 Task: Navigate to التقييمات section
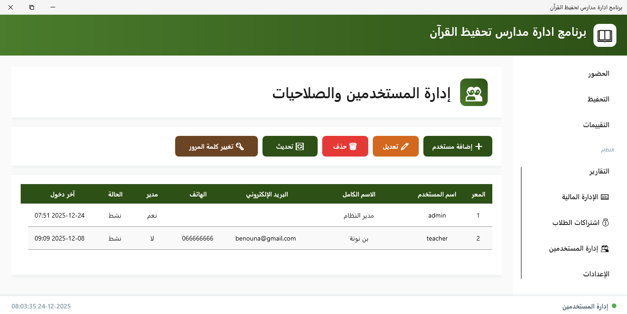597,124
